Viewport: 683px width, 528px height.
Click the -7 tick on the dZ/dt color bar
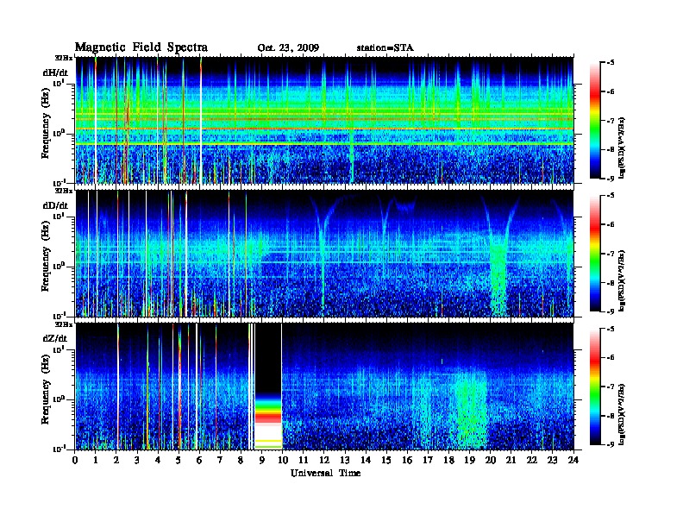click(x=611, y=387)
